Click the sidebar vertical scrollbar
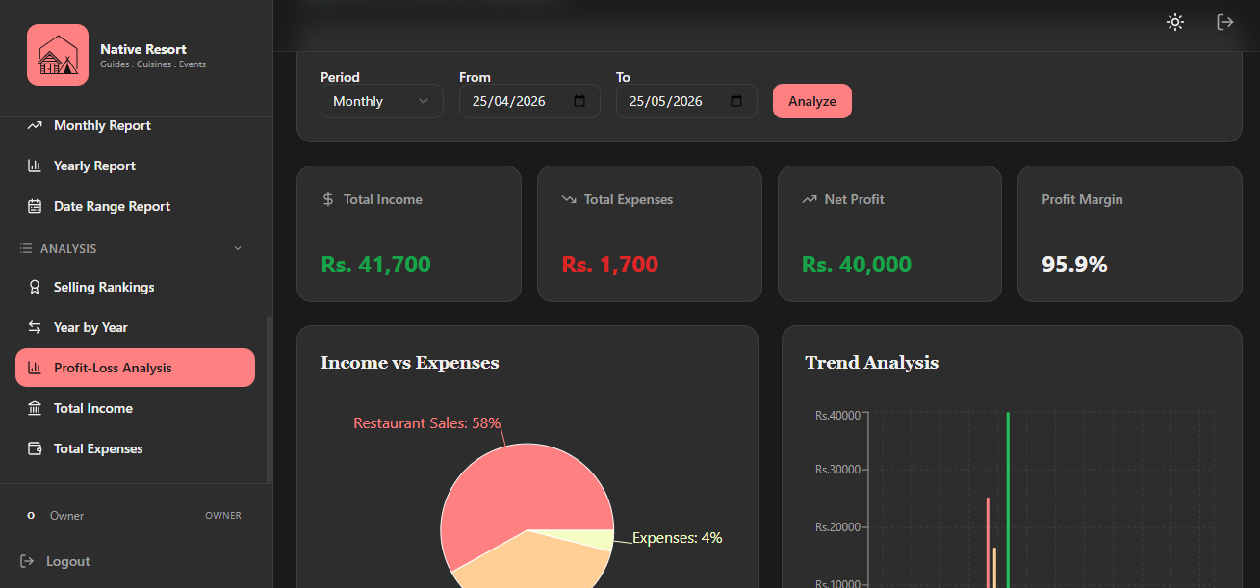Screen dimensions: 1260x588 270,399
